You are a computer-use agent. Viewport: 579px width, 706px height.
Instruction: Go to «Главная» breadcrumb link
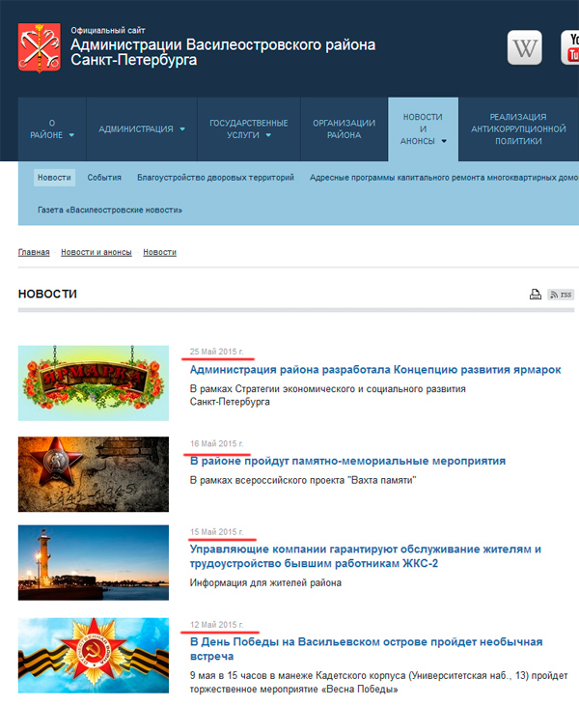(34, 252)
